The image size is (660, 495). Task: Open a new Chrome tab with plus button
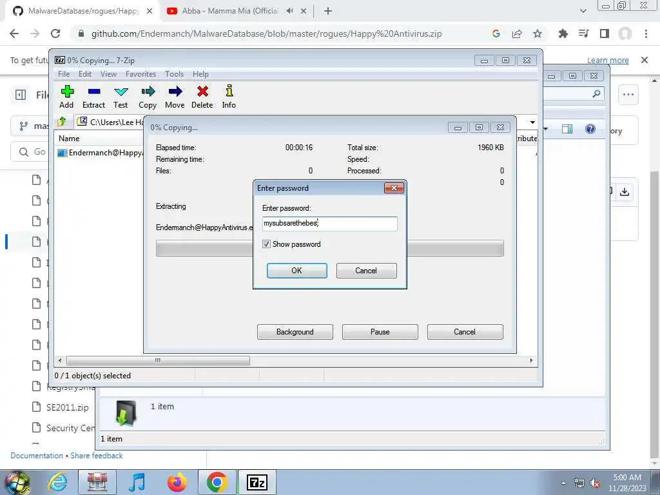(x=328, y=11)
